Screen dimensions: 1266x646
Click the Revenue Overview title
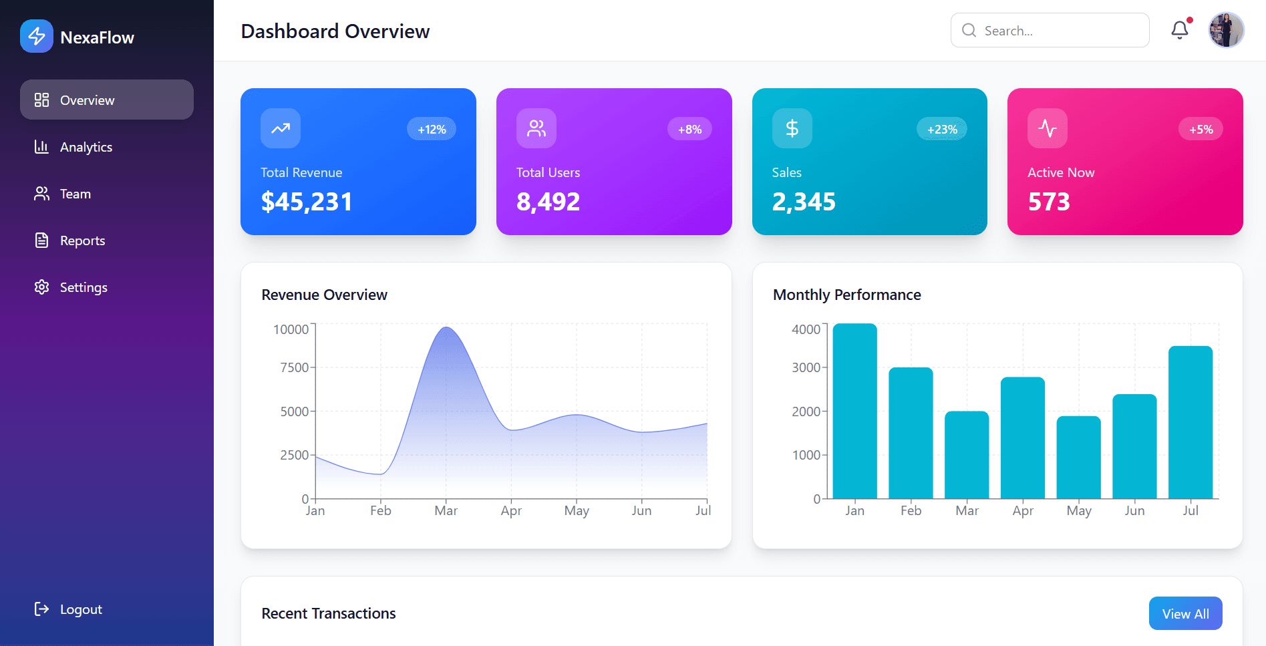coord(324,295)
